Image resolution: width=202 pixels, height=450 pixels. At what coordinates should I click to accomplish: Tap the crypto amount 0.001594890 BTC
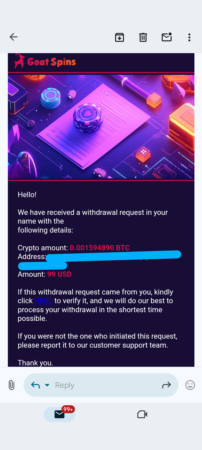point(100,248)
